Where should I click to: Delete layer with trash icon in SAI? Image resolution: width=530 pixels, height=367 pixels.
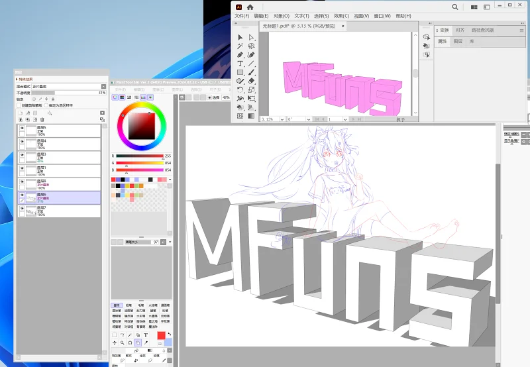[42, 120]
